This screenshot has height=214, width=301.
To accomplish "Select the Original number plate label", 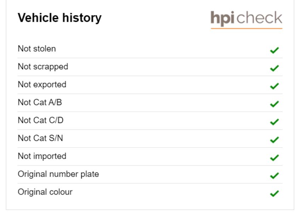I will (x=58, y=174).
